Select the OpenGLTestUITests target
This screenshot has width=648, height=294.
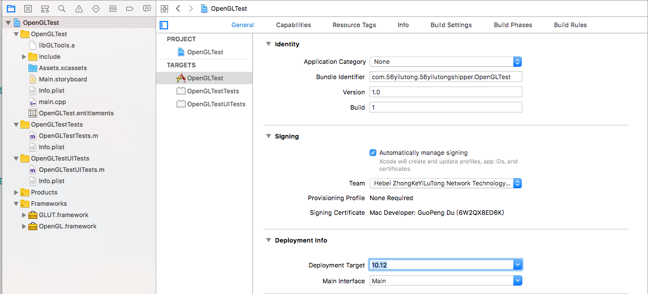(x=216, y=104)
